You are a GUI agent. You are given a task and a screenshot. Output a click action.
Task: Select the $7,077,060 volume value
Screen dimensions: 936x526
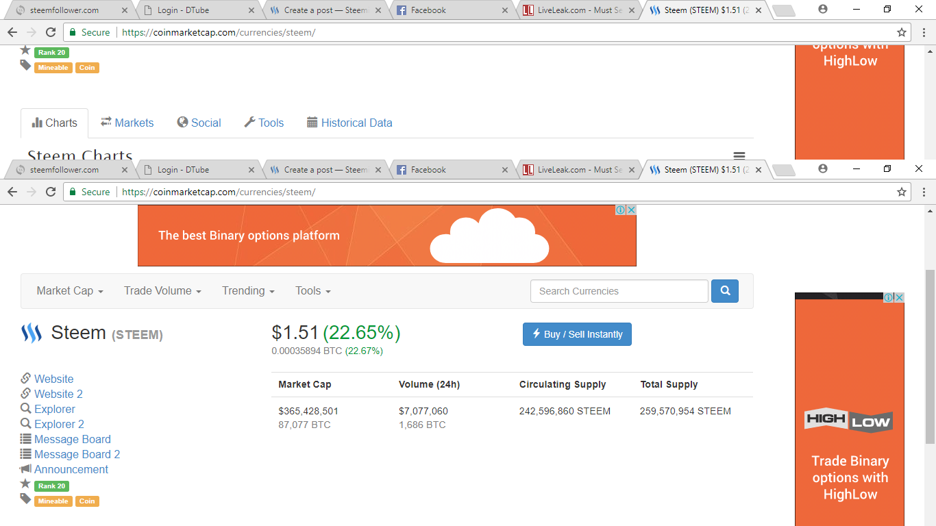pos(423,411)
